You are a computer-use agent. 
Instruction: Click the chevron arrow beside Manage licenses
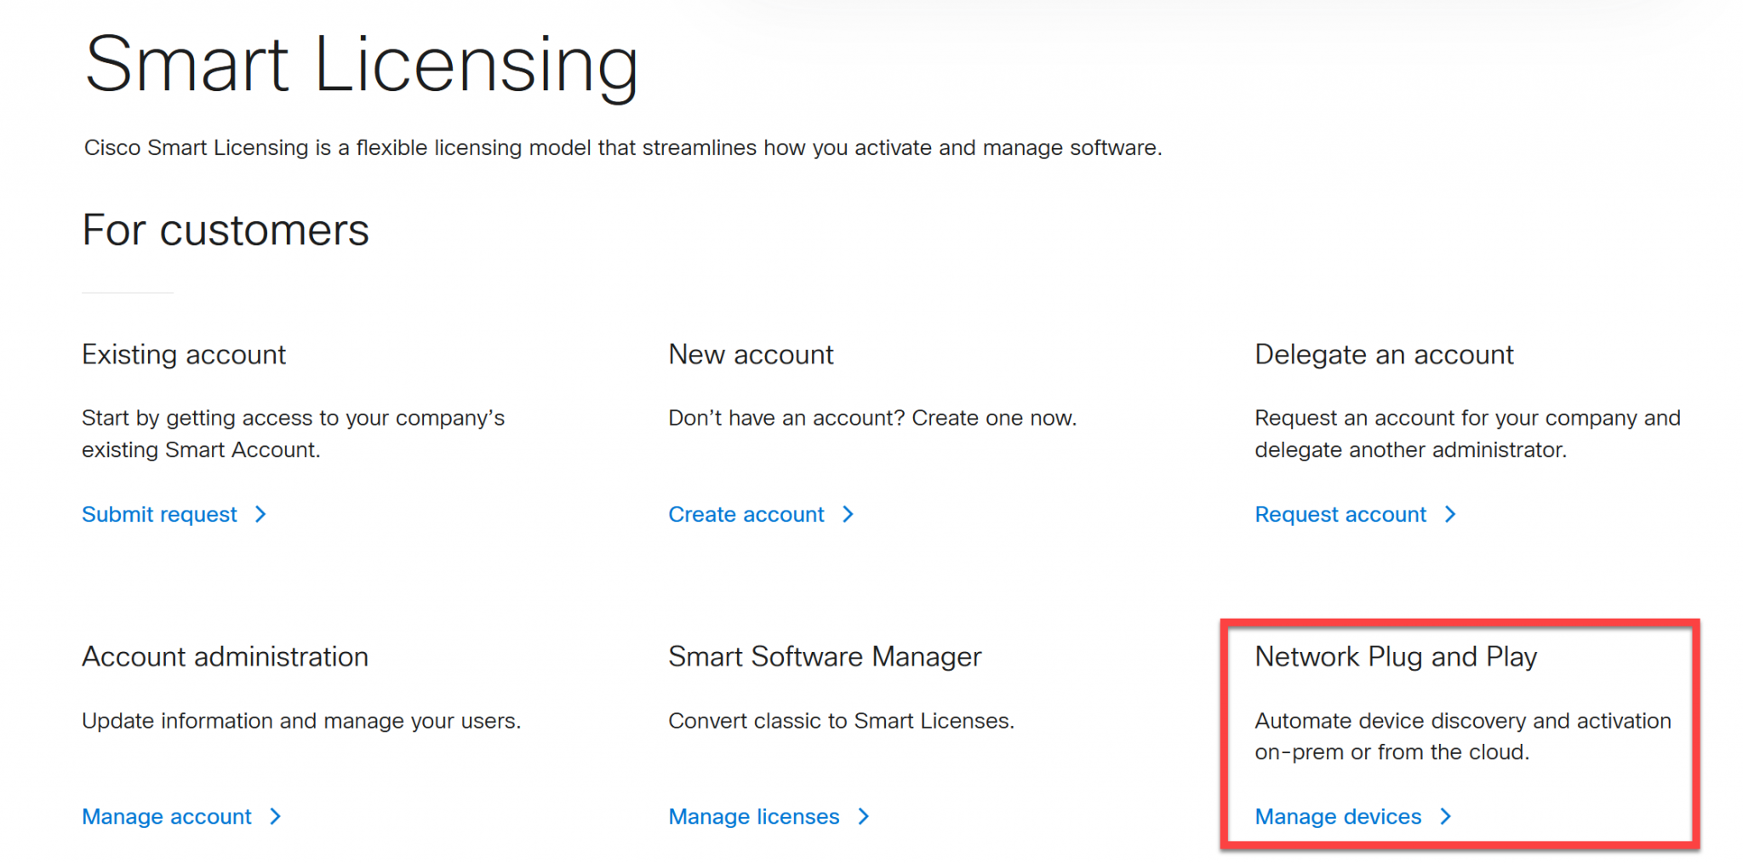click(x=864, y=816)
